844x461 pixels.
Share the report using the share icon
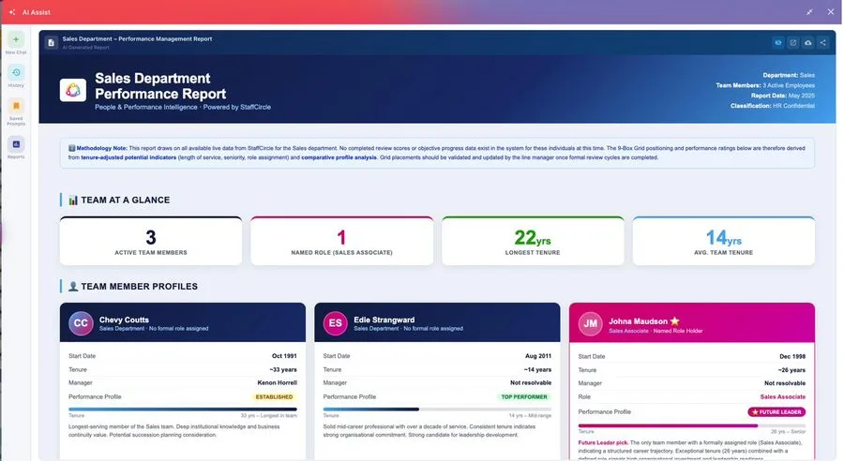point(823,42)
